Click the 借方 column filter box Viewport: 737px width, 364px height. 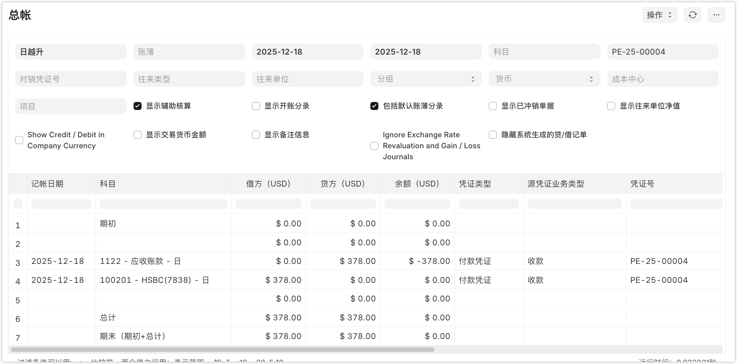tap(268, 204)
